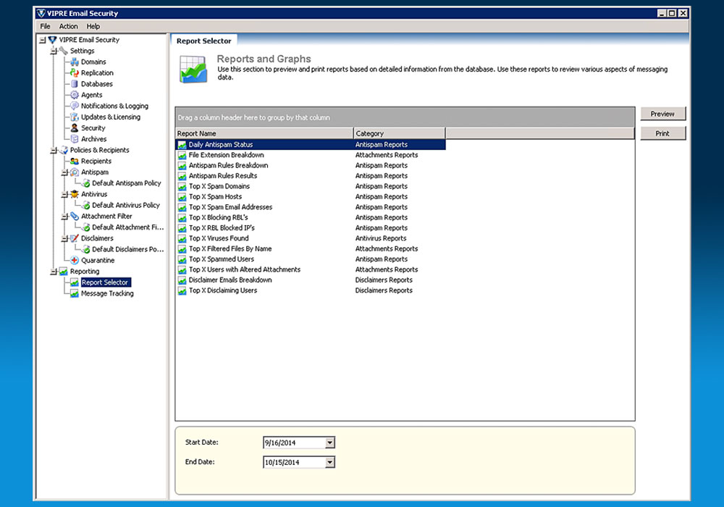Viewport: 724px width, 507px height.
Task: Collapse the VIPRE Email Security root node
Action: pos(43,40)
